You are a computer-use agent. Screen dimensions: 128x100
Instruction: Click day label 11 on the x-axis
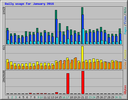tap(45, 97)
